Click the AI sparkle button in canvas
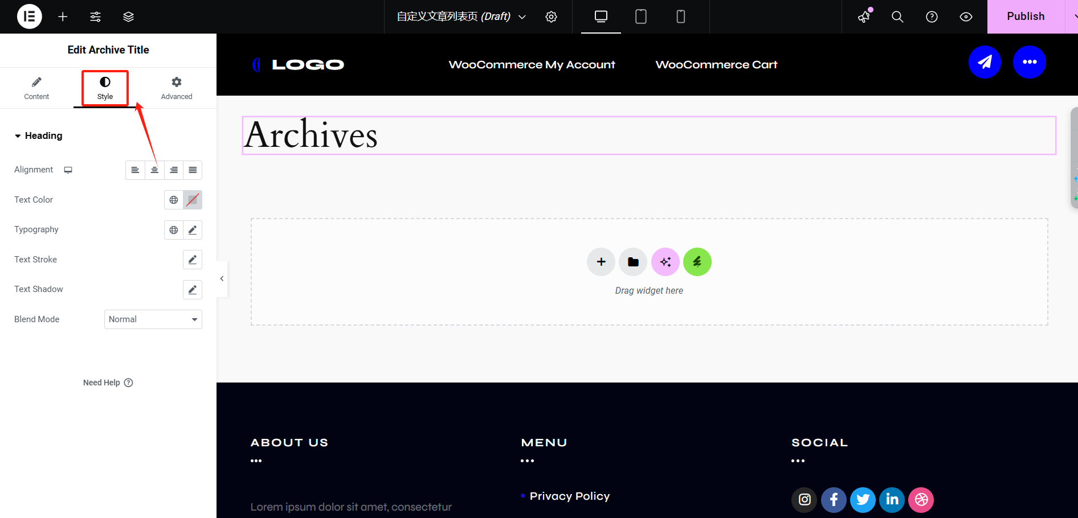1078x518 pixels. pos(665,262)
